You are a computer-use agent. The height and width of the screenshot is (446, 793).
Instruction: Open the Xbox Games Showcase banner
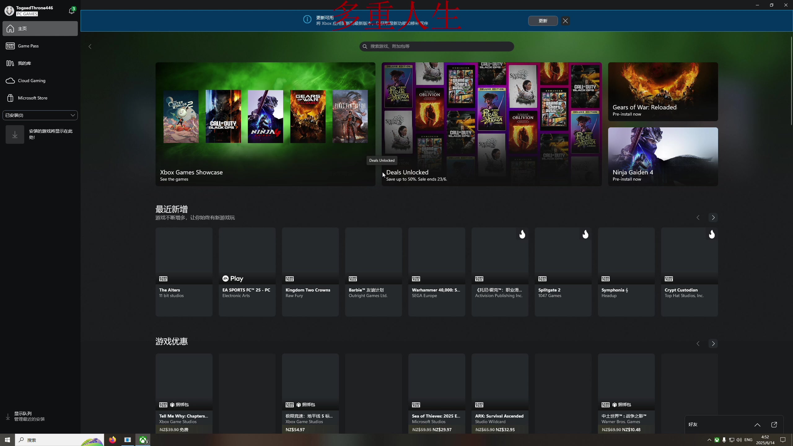pyautogui.click(x=265, y=124)
